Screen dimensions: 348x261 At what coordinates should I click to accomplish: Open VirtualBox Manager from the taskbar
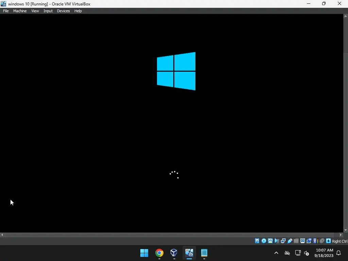(174, 253)
